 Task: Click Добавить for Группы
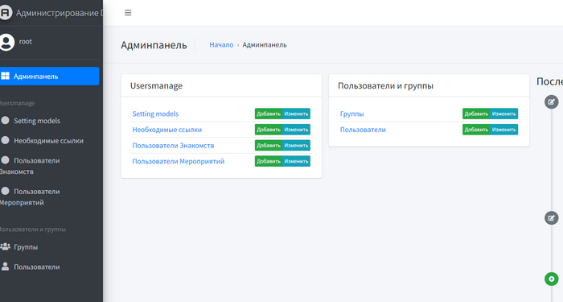point(476,114)
